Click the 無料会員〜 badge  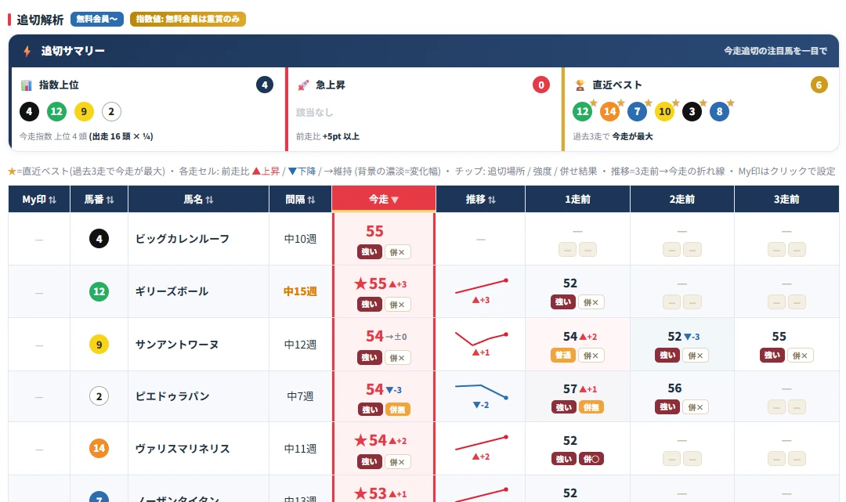click(97, 20)
